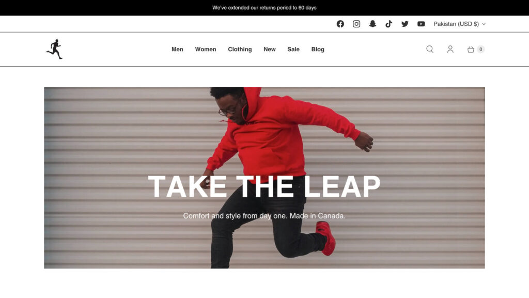Open the Men menu

click(x=177, y=49)
